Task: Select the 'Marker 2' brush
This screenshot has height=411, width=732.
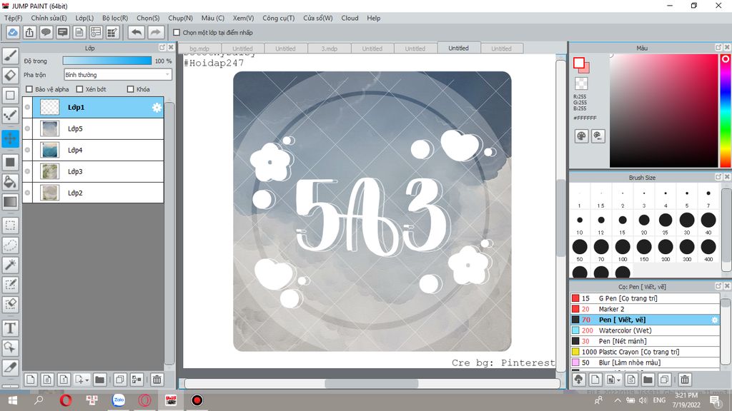Action: point(645,309)
